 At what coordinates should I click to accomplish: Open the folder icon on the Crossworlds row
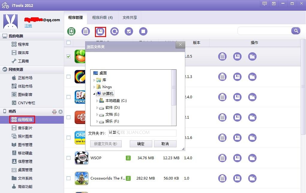(252, 178)
